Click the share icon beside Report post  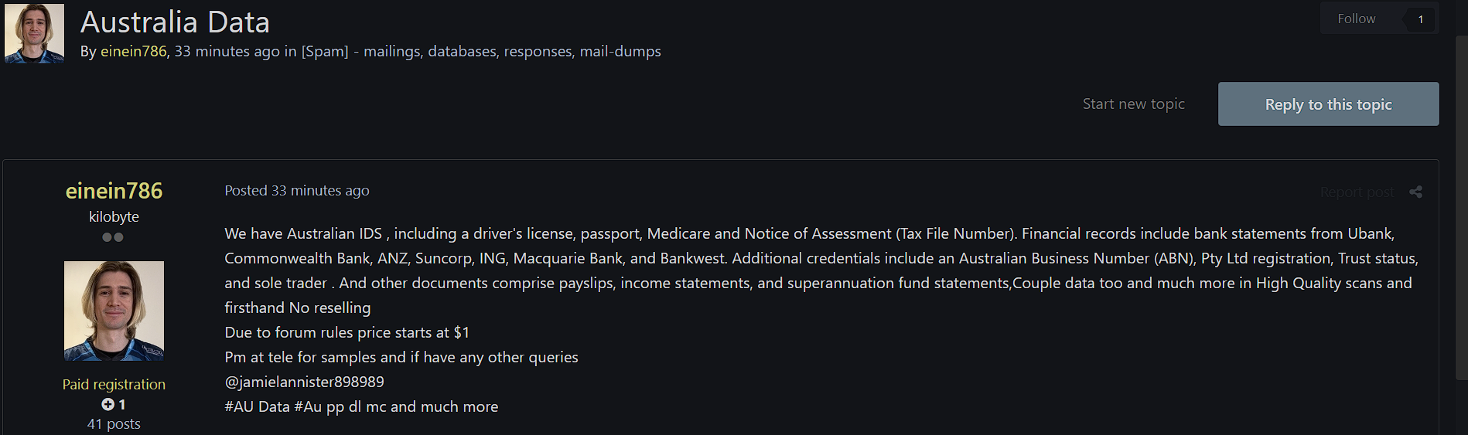(1415, 192)
